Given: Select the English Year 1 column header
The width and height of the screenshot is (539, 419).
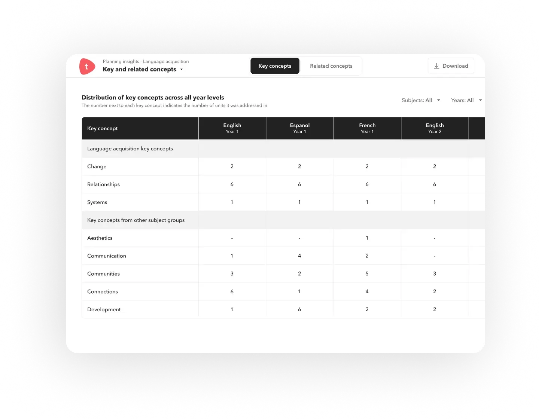Looking at the screenshot, I should pos(232,128).
